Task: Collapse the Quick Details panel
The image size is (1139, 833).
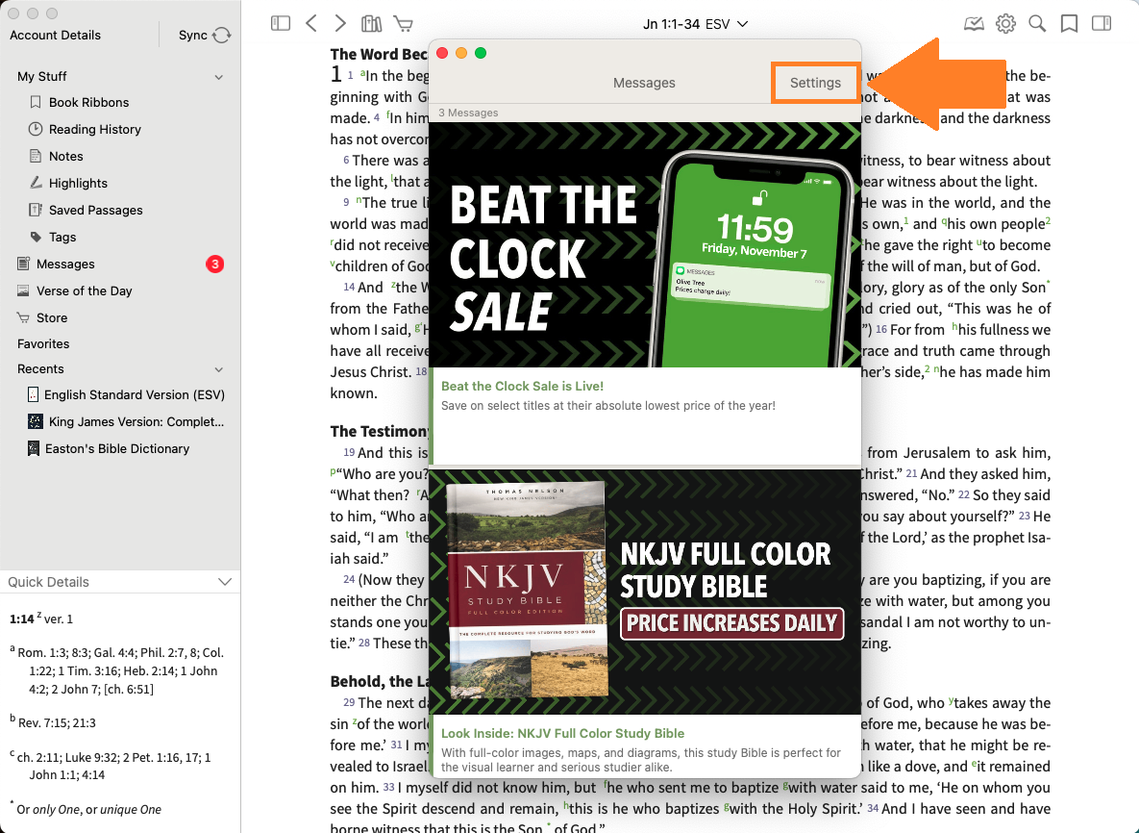Action: coord(225,582)
